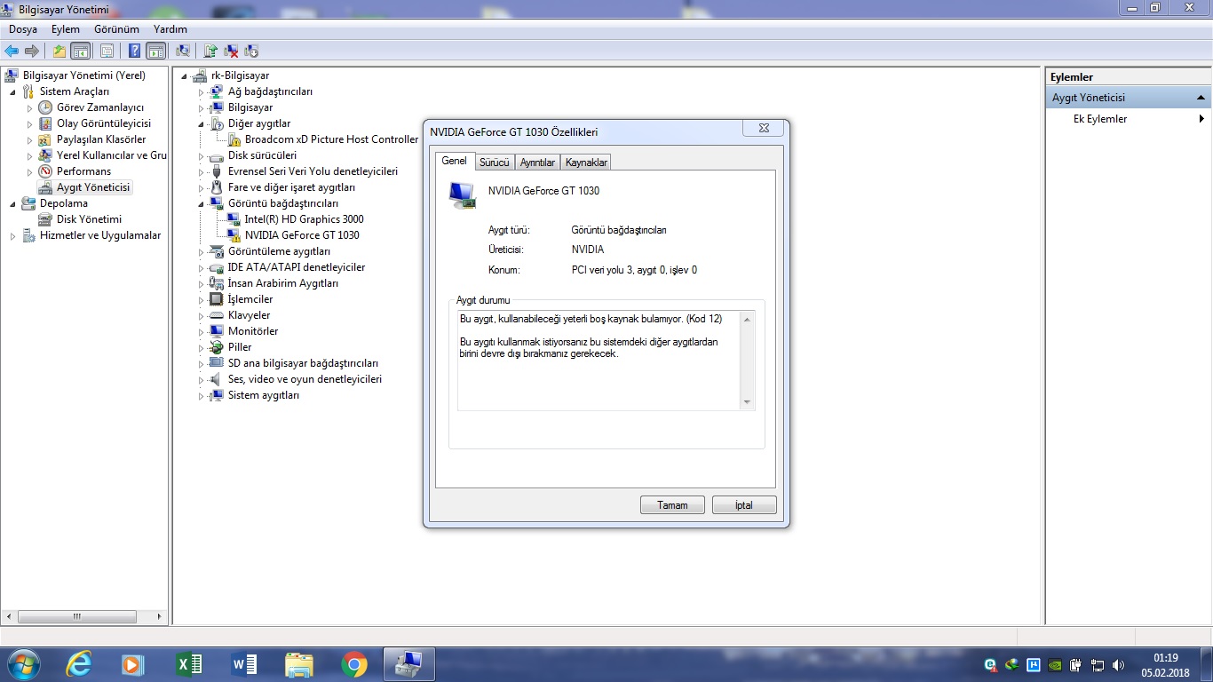Image resolution: width=1213 pixels, height=682 pixels.
Task: Collapse the Sistem Araçları node
Action: (12, 91)
